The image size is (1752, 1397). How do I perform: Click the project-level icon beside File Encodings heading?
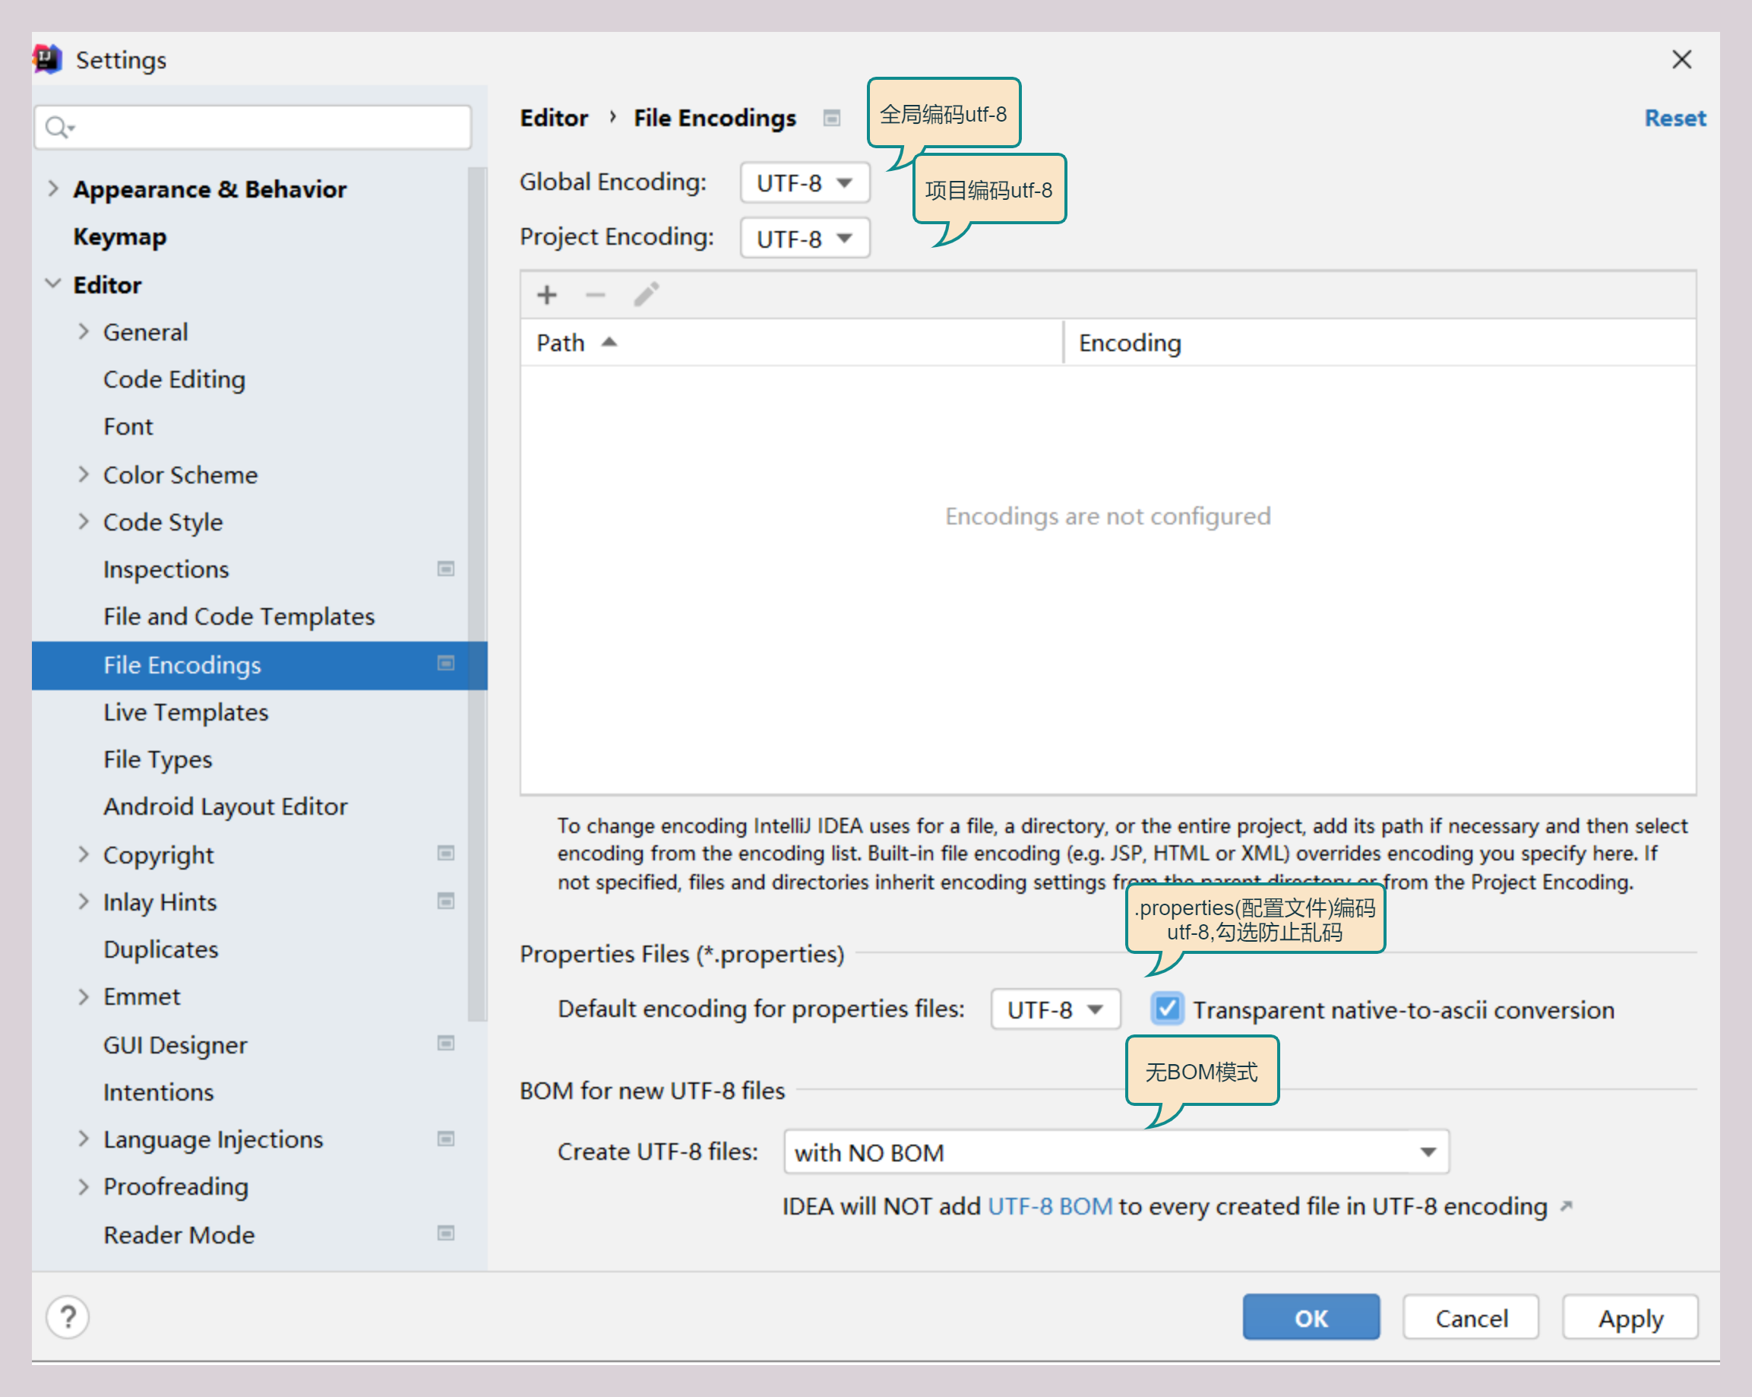click(x=831, y=119)
